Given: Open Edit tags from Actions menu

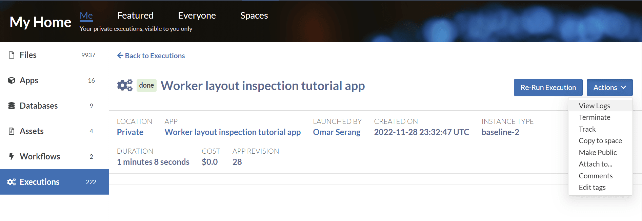Looking at the screenshot, I should coord(592,187).
